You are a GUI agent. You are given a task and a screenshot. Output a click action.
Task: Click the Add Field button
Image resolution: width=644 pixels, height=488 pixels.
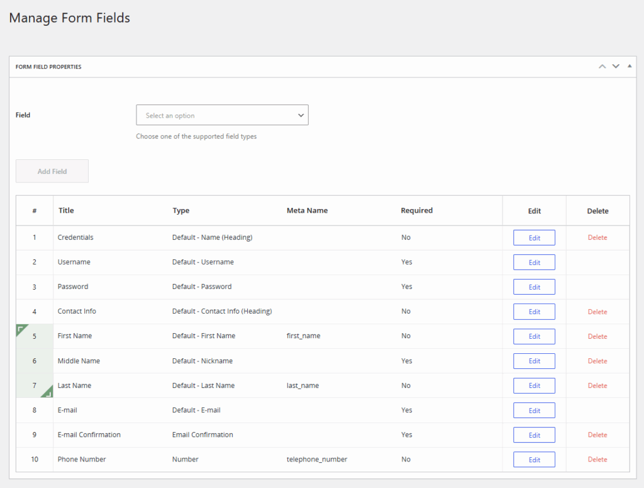pos(52,171)
